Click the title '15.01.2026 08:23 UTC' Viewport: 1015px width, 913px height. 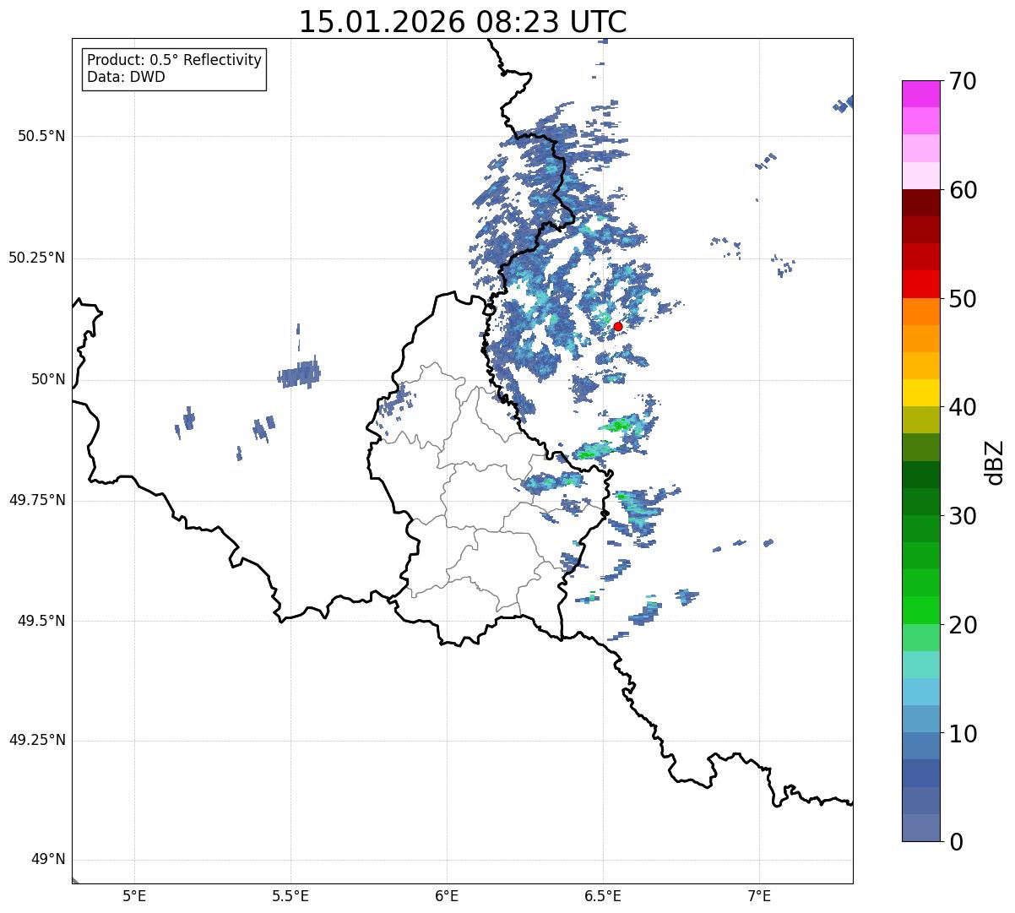tap(463, 22)
